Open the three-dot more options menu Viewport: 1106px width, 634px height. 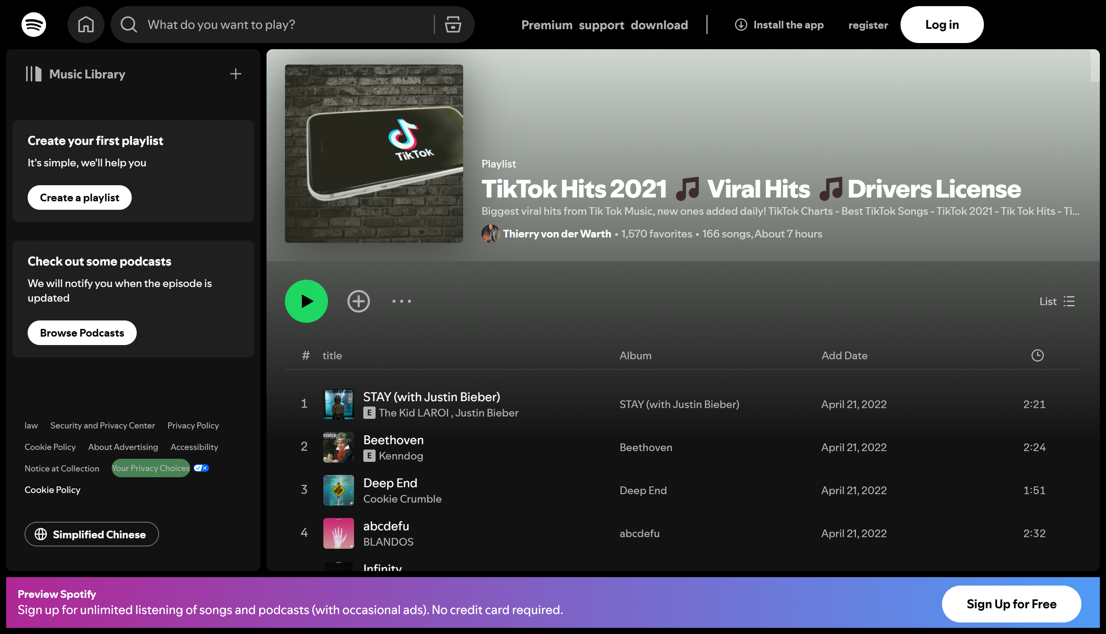pyautogui.click(x=402, y=301)
